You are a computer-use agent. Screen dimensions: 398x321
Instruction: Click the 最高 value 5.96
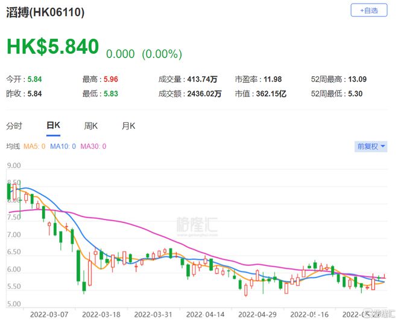click(111, 79)
